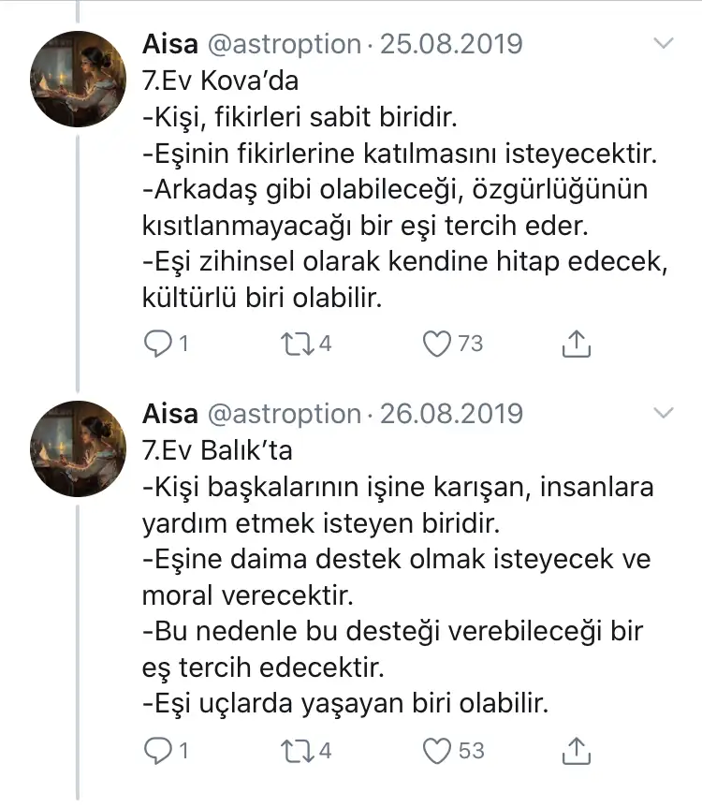Like the tweet with 53 likes
The image size is (702, 807).
coord(436,751)
